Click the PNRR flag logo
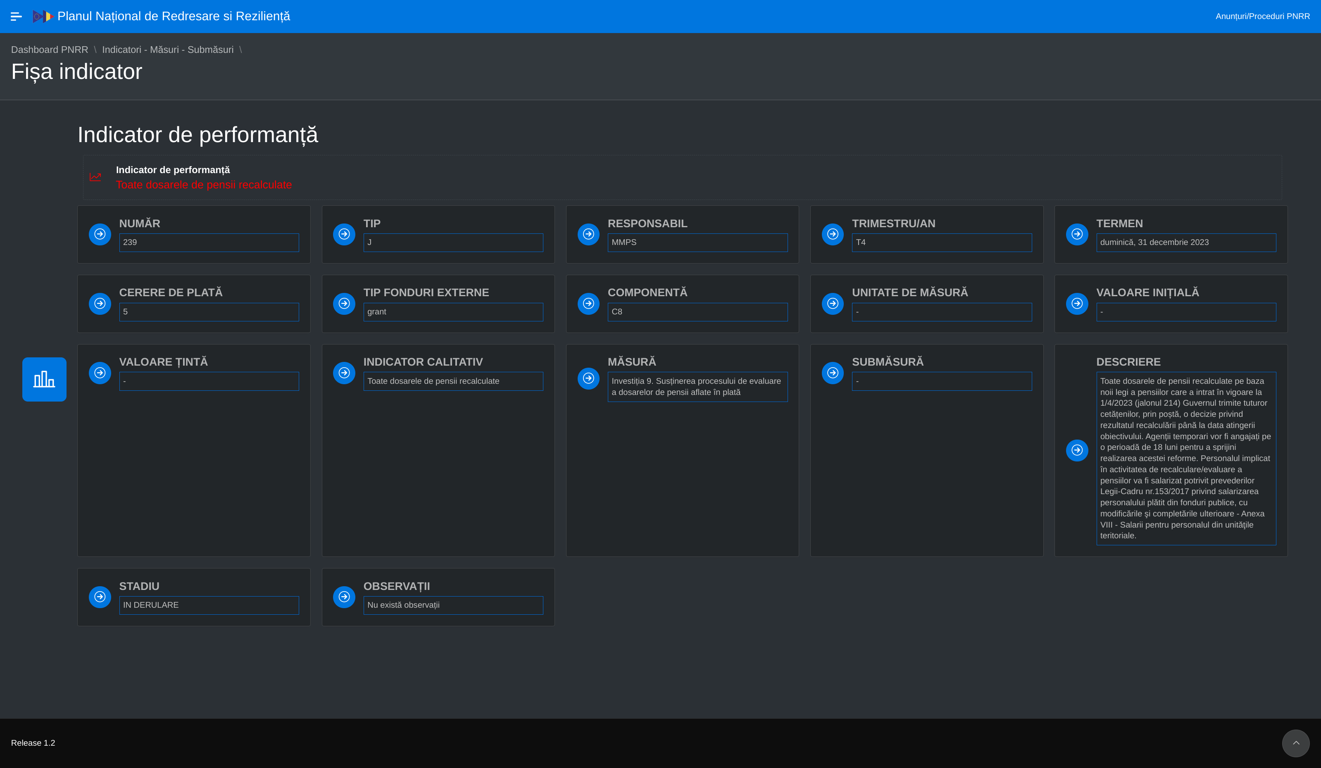Image resolution: width=1321 pixels, height=768 pixels. [x=43, y=16]
